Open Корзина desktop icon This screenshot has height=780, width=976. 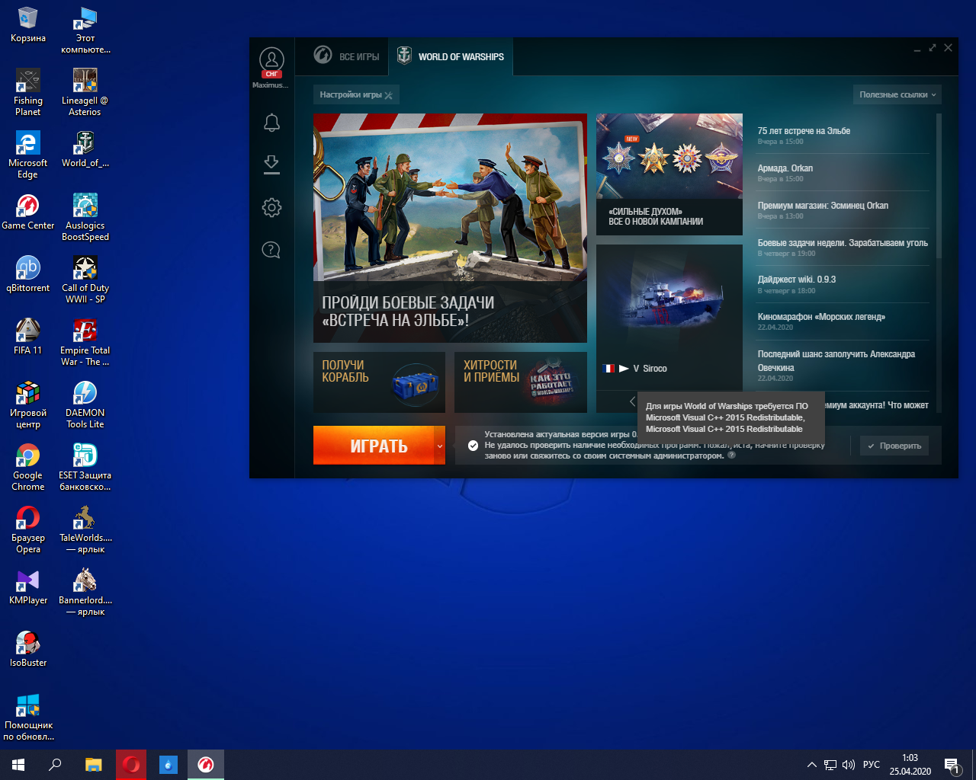coord(28,24)
